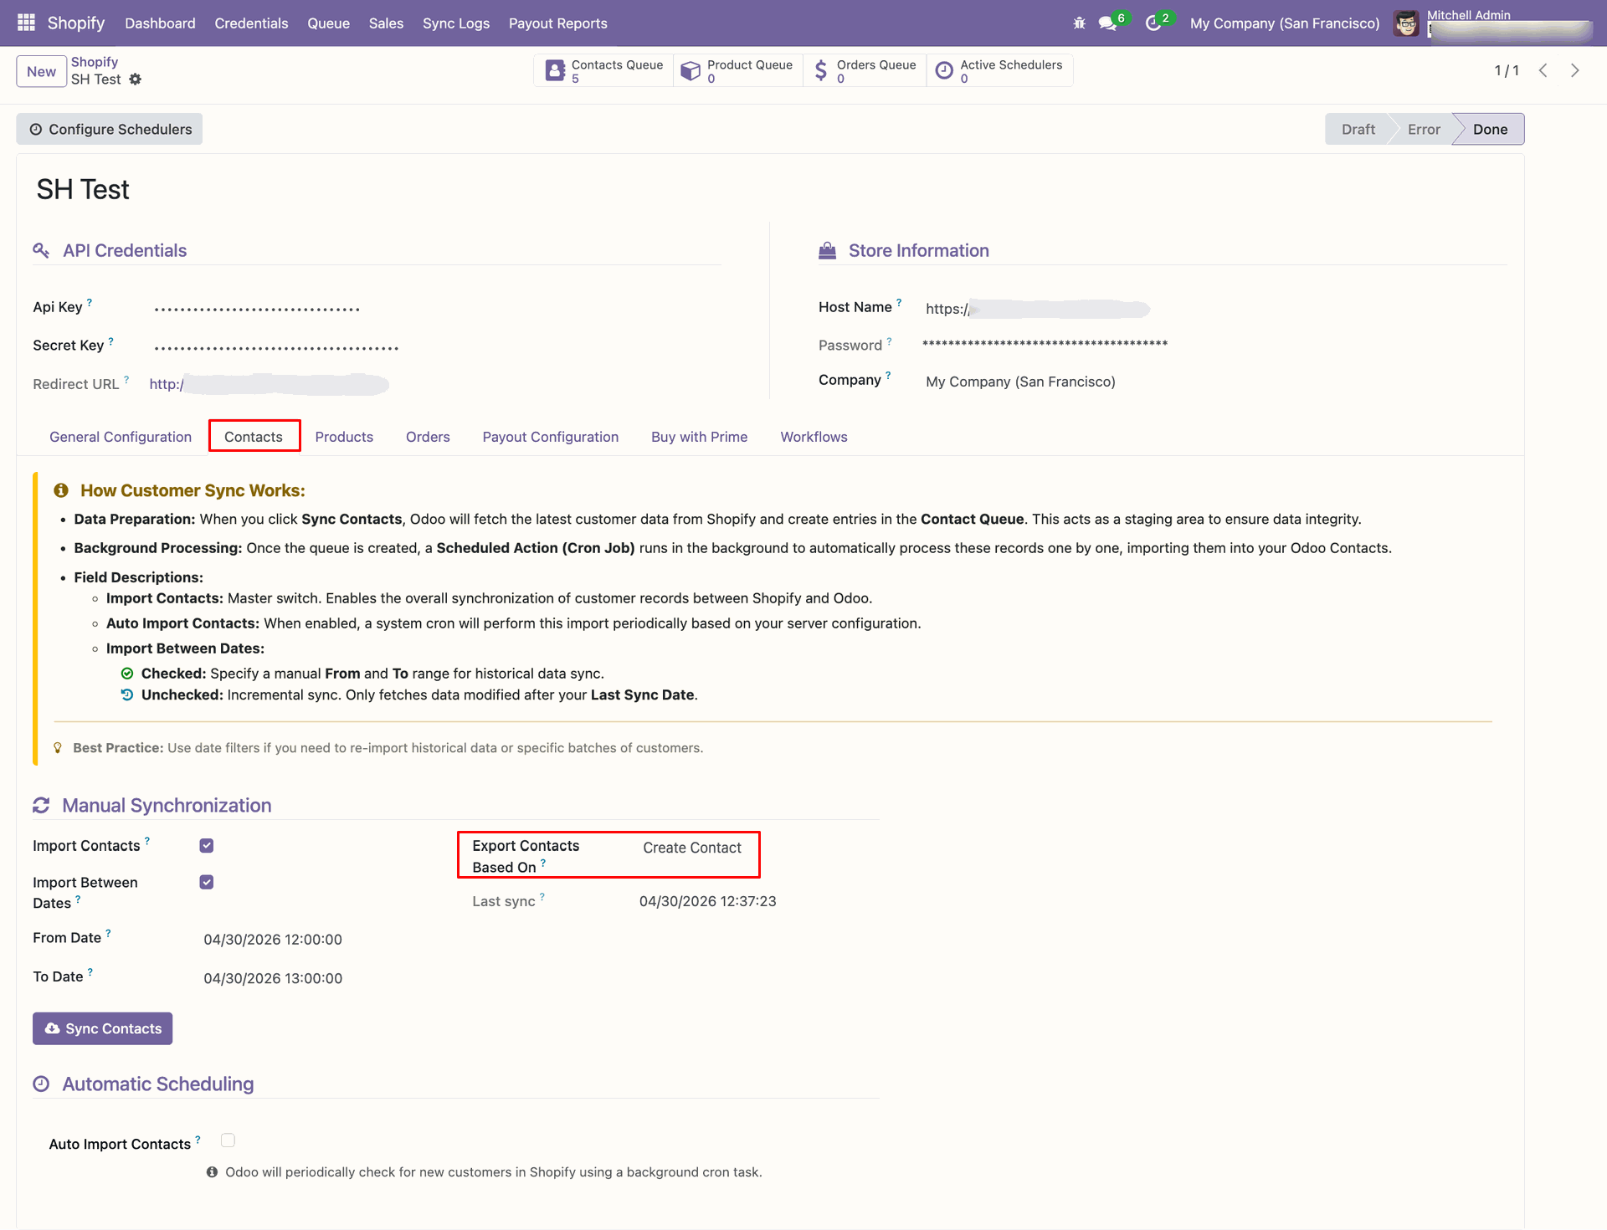Follow the Shopify breadcrumb link
Image resolution: width=1607 pixels, height=1230 pixels.
95,62
